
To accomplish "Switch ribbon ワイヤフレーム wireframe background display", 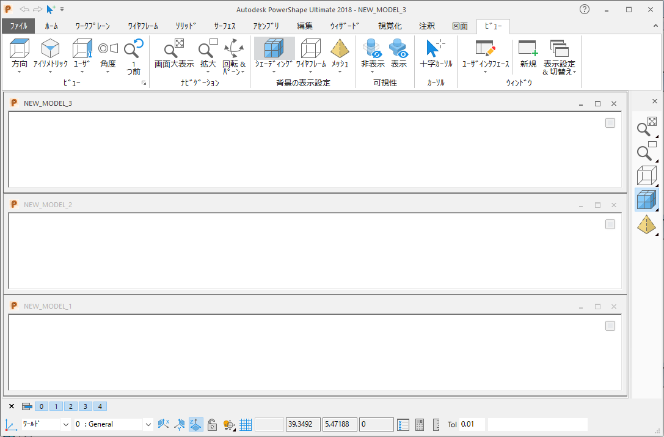I will (311, 48).
